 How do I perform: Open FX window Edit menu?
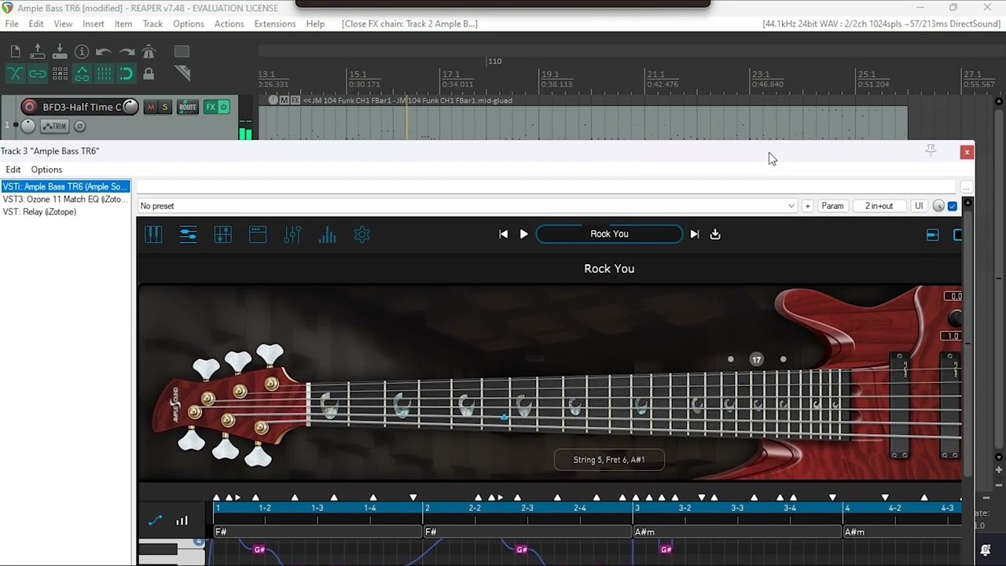(x=13, y=170)
